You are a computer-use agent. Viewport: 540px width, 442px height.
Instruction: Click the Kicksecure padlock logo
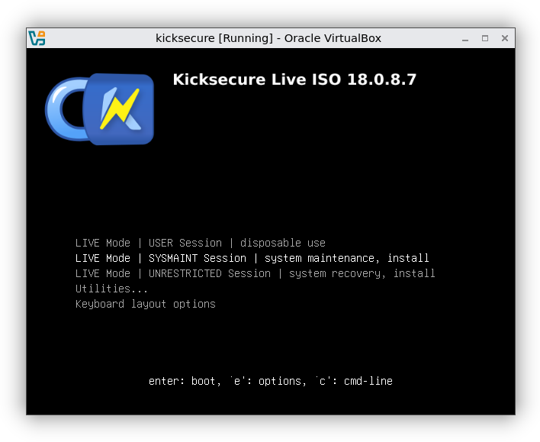point(99,109)
